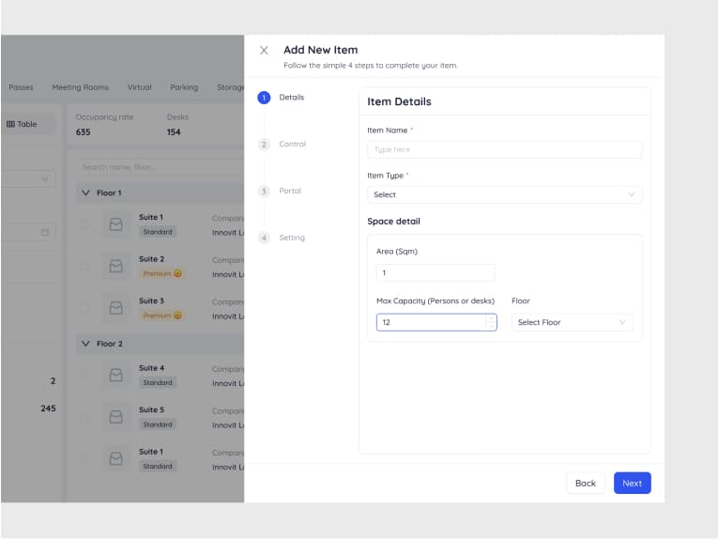Switch to the Storage tab
Viewport: 718px width, 539px height.
pos(230,87)
